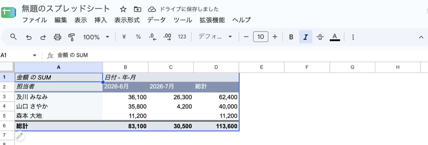Open the 挿入 menu
This screenshot has width=428, height=145.
[x=101, y=20]
